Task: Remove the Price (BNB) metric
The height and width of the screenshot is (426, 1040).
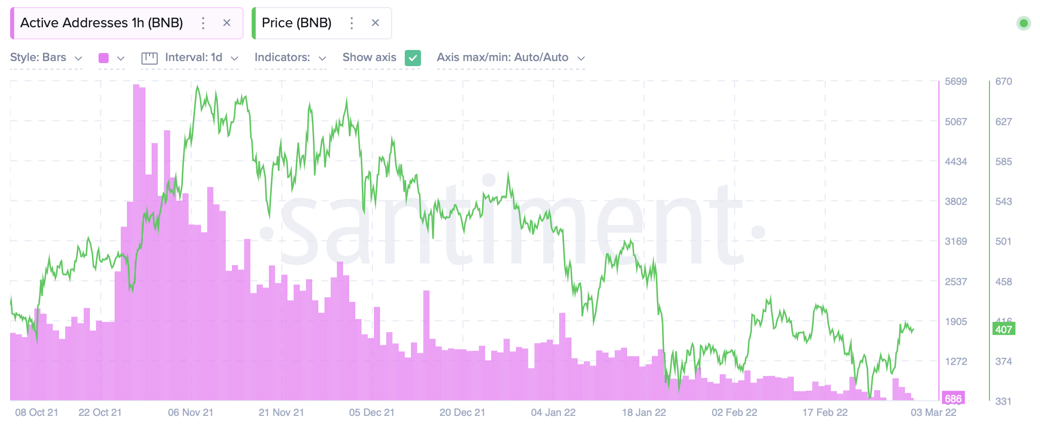Action: 375,23
